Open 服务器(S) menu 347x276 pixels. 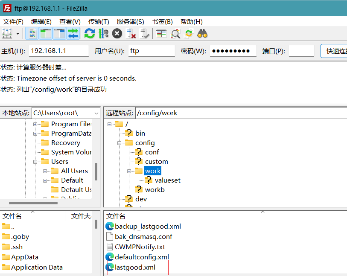coord(130,22)
